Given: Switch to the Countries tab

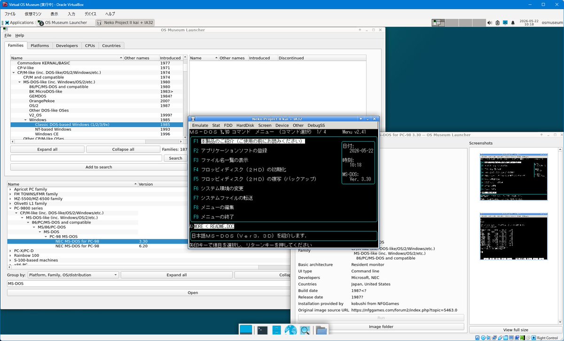Looking at the screenshot, I should point(111,46).
